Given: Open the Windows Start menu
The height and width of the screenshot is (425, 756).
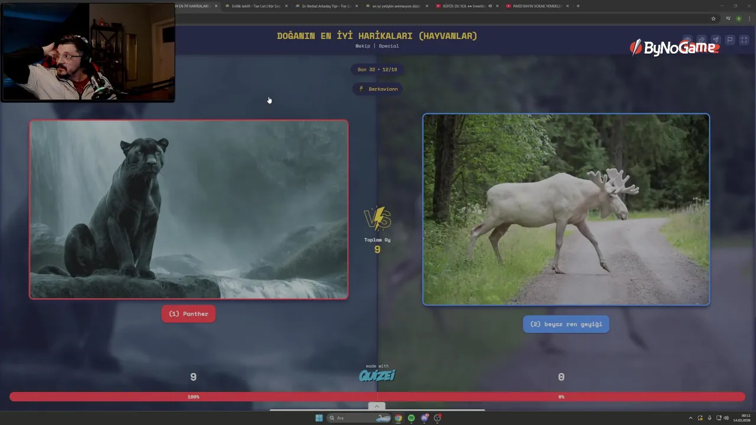Looking at the screenshot, I should (x=319, y=418).
